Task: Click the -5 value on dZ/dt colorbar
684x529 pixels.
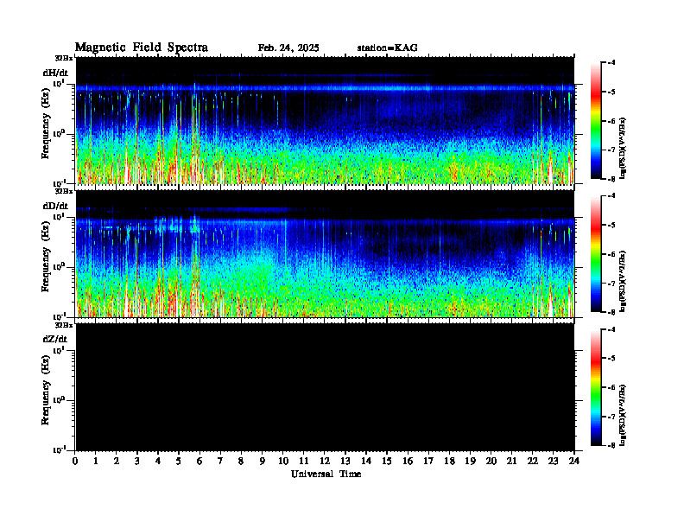Action: pyautogui.click(x=611, y=359)
